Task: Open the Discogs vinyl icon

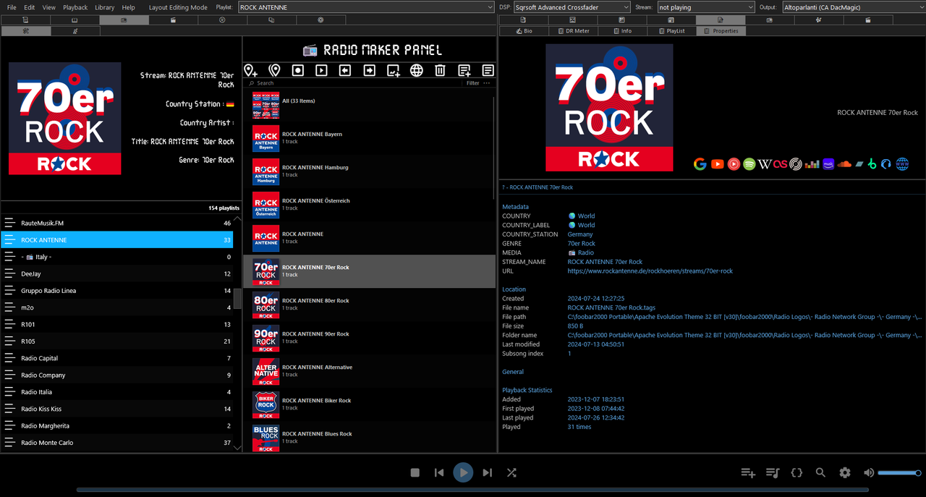Action: point(796,164)
